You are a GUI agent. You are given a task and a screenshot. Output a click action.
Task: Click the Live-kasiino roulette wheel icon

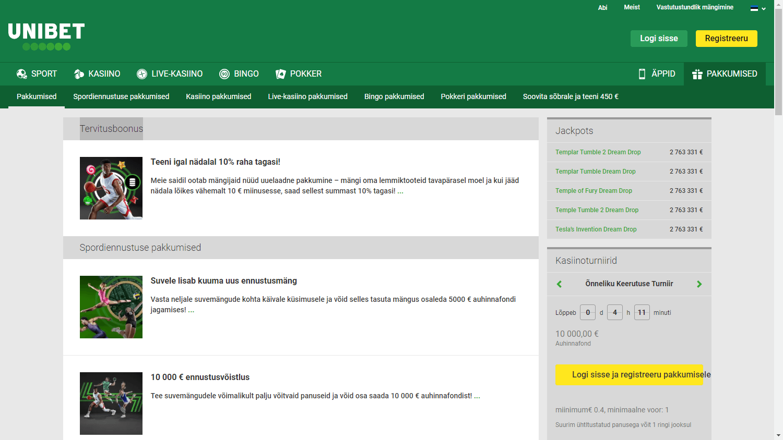(142, 74)
